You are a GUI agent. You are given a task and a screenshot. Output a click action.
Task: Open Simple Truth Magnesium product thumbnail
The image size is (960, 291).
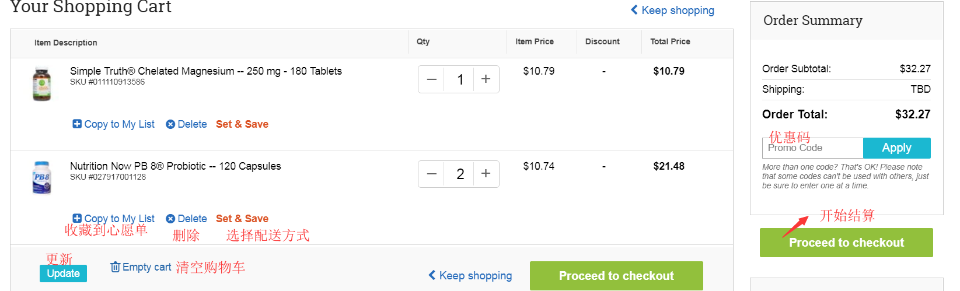click(x=41, y=85)
